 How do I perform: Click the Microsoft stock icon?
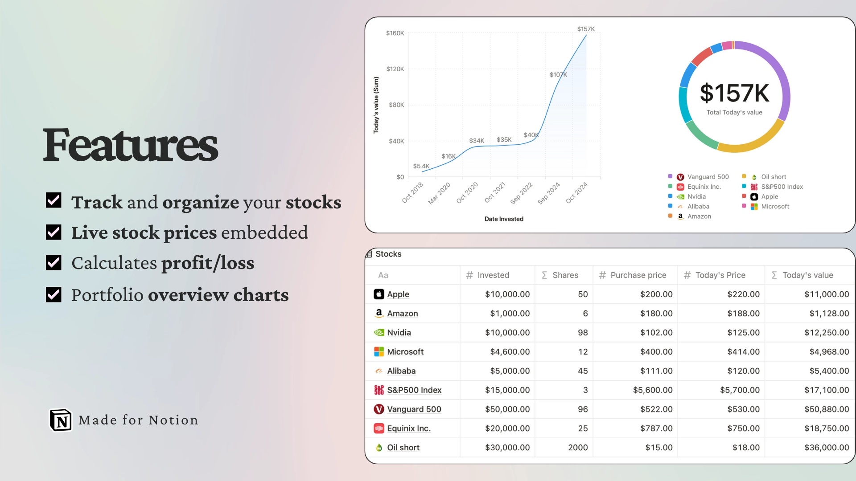coord(379,351)
